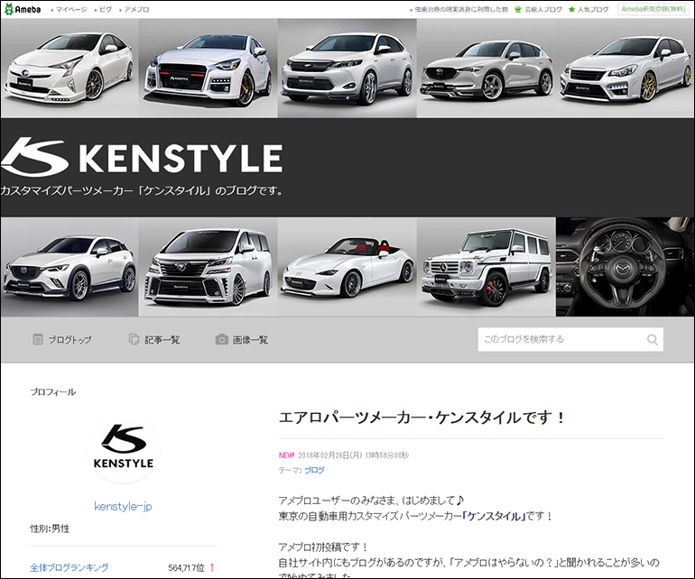Viewport: 695px width, 579px height.
Task: Click the NEW badge beside date
Action: 286,455
